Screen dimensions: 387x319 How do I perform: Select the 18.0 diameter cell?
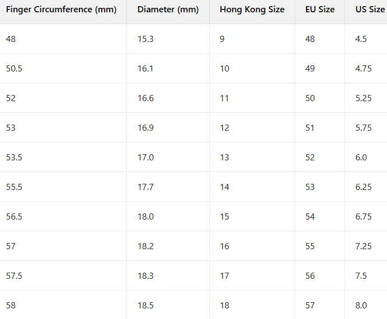point(145,217)
